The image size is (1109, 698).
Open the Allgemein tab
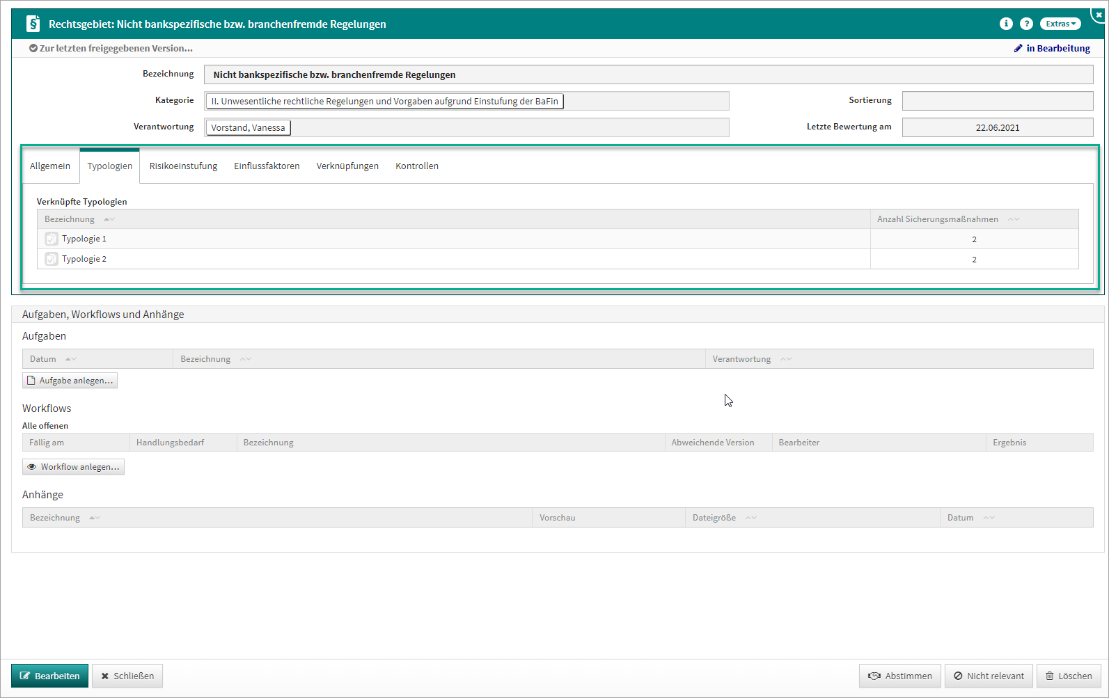pos(50,166)
